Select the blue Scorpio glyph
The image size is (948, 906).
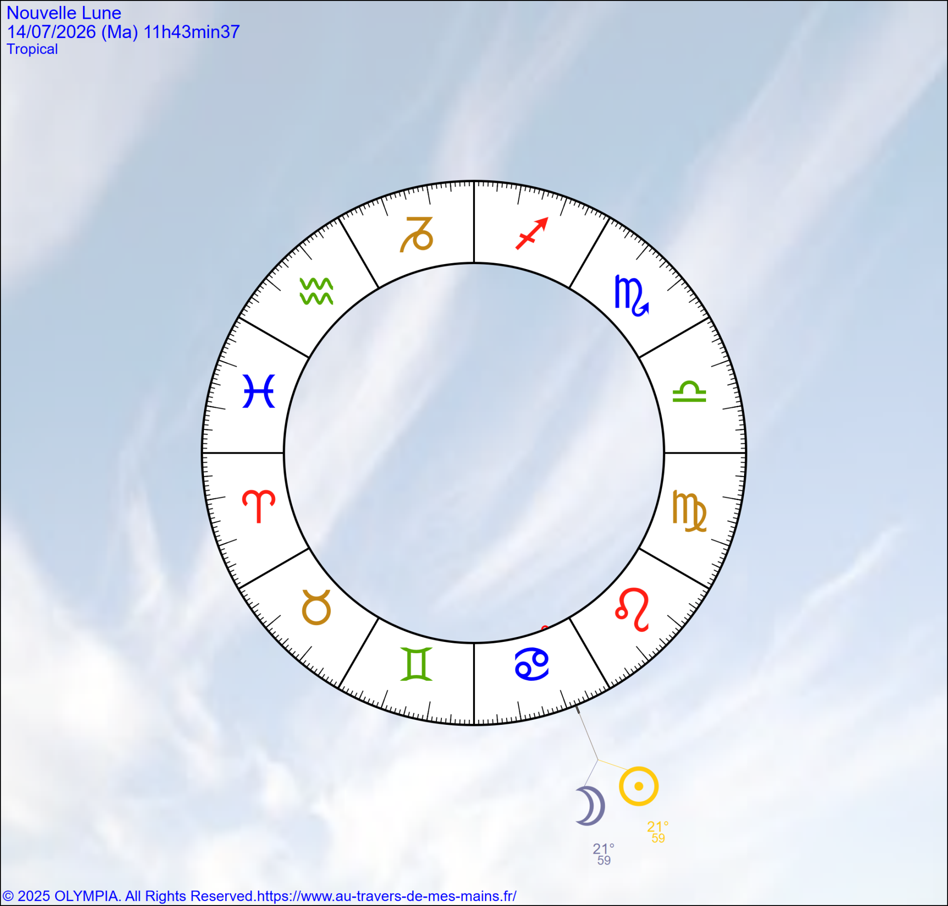631,295
